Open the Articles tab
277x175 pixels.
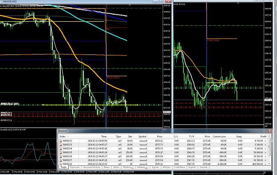(x=166, y=167)
